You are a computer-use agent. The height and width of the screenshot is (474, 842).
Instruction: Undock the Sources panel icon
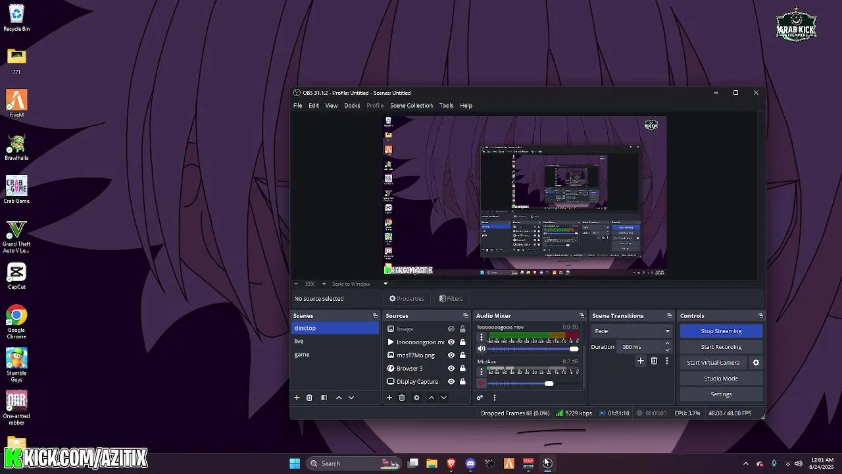pyautogui.click(x=465, y=316)
